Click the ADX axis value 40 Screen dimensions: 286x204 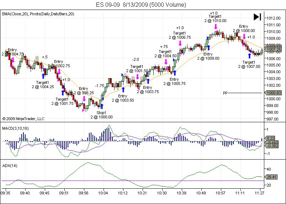coord(269,169)
